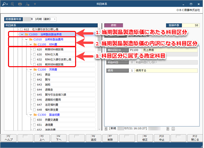Click tree scrollbar up arrow
Screen dimensions: 204x148
pyautogui.click(x=99, y=29)
